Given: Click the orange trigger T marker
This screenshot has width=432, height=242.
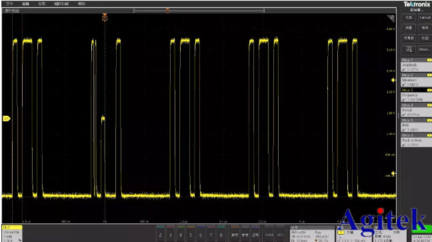Looking at the screenshot, I should 105,18.
